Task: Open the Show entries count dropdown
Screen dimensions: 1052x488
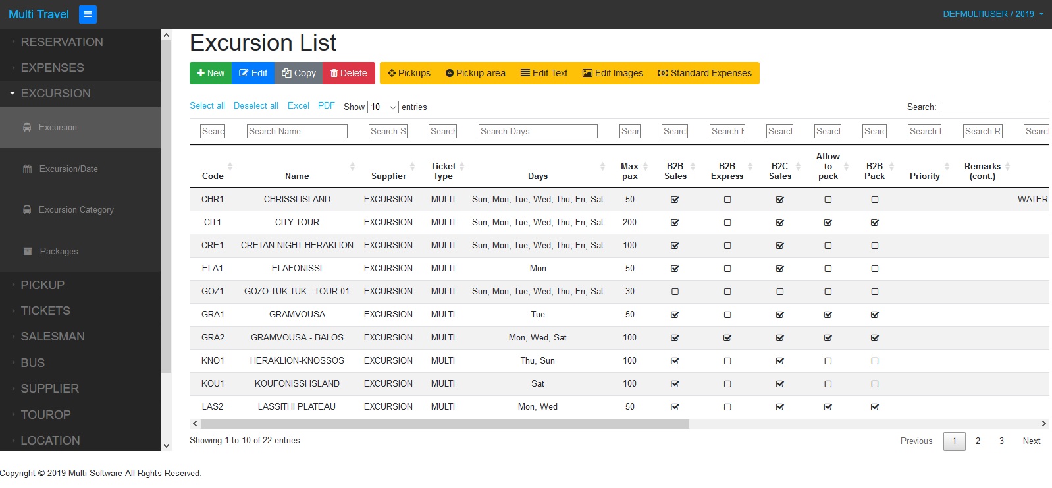Action: (x=383, y=107)
